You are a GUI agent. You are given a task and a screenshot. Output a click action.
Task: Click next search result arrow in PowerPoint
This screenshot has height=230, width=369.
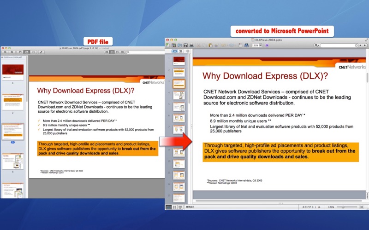[x=365, y=45]
